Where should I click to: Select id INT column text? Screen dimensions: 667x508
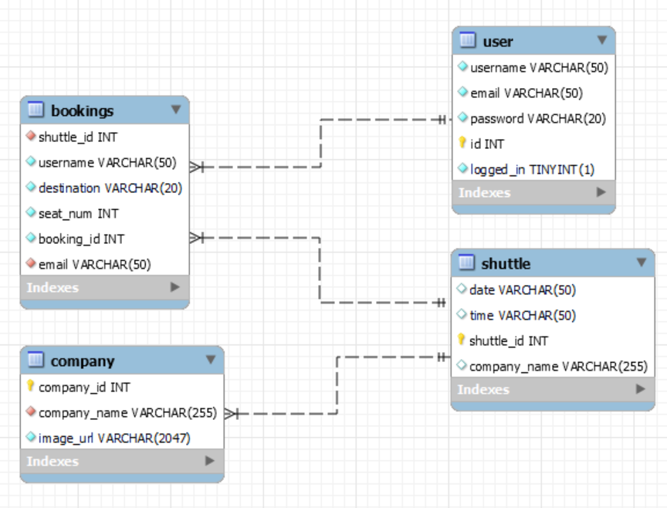[486, 144]
